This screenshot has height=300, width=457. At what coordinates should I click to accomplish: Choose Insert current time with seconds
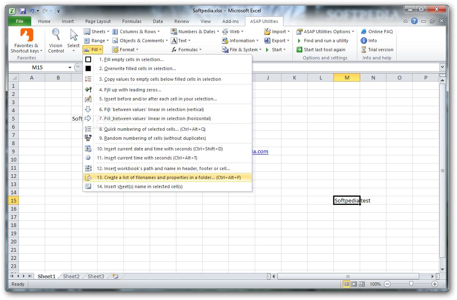[168, 158]
